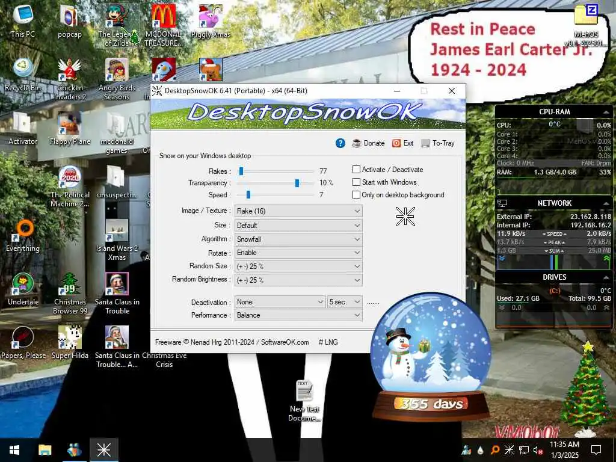Expand the Algorithm dropdown showing Snowfall
Viewport: 616px width, 462px height.
pos(298,239)
